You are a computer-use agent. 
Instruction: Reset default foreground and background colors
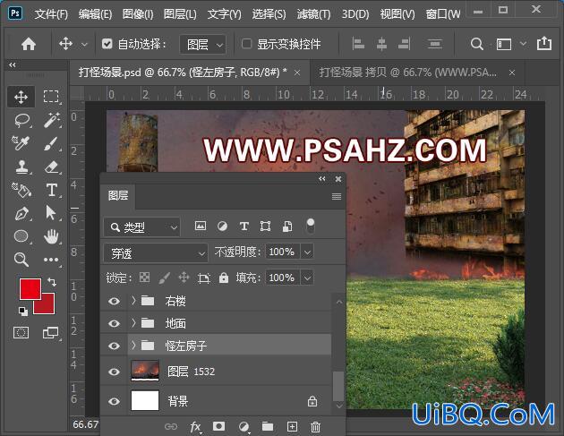[23, 312]
